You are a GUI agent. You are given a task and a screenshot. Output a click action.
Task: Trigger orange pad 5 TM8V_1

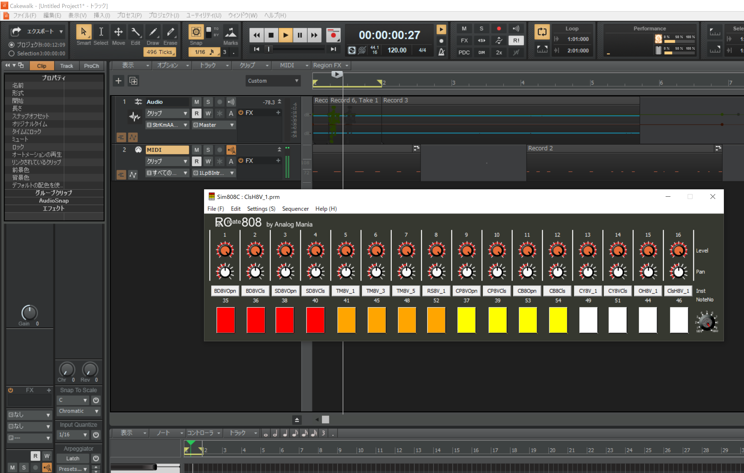346,320
